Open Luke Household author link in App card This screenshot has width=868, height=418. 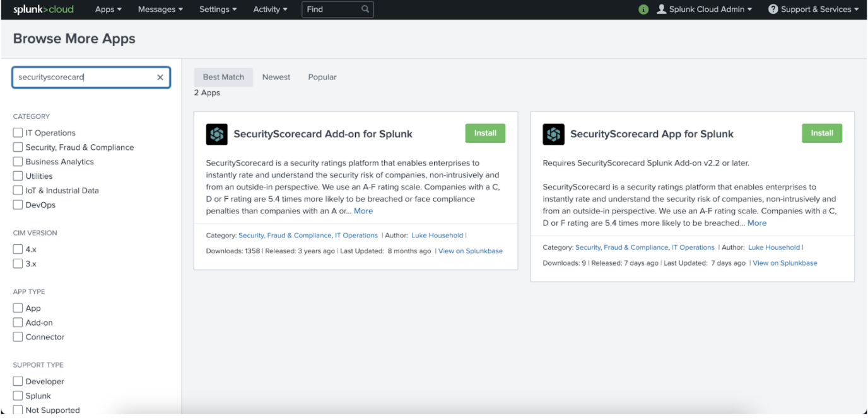click(774, 247)
